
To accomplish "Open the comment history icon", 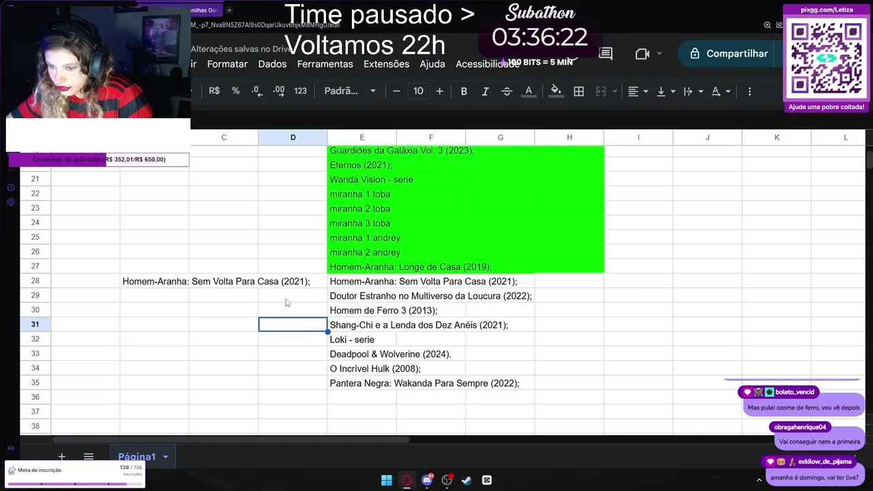I will tap(606, 53).
